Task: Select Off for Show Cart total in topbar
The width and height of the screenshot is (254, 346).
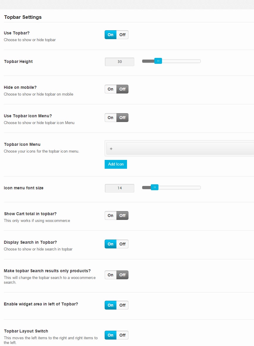Action: pos(122,215)
